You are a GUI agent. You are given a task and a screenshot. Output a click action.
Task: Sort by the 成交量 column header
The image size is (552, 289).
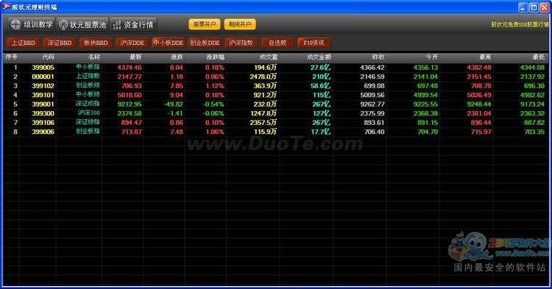(268, 57)
